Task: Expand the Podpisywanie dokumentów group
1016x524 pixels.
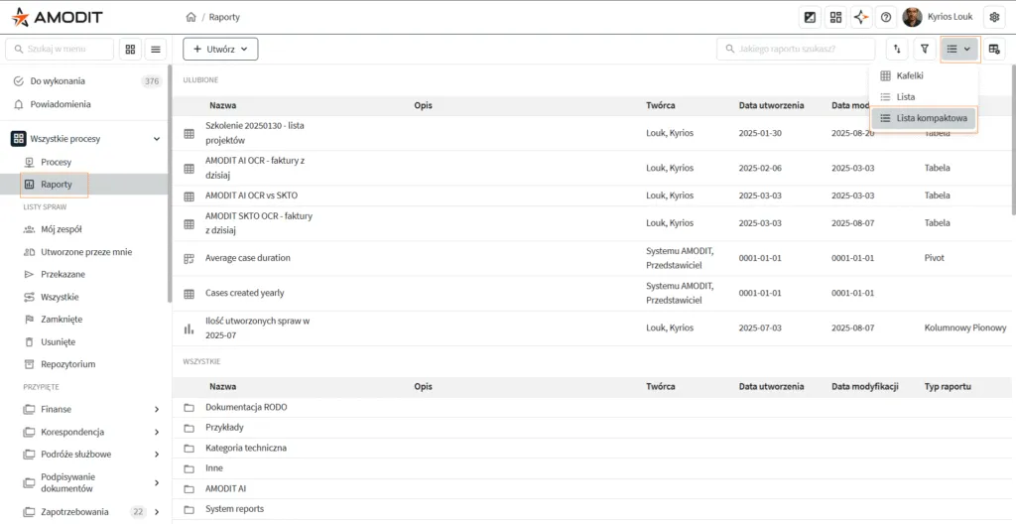Action: tap(156, 483)
